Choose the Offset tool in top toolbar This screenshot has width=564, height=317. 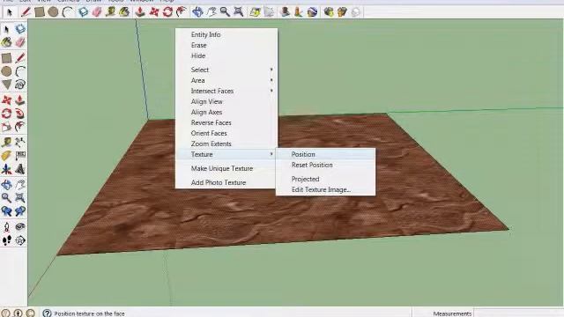(182, 12)
